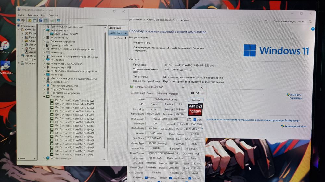The width and height of the screenshot is (325, 182).
Task: Click the refresh icon in GPU-Z header
Action: (198, 93)
